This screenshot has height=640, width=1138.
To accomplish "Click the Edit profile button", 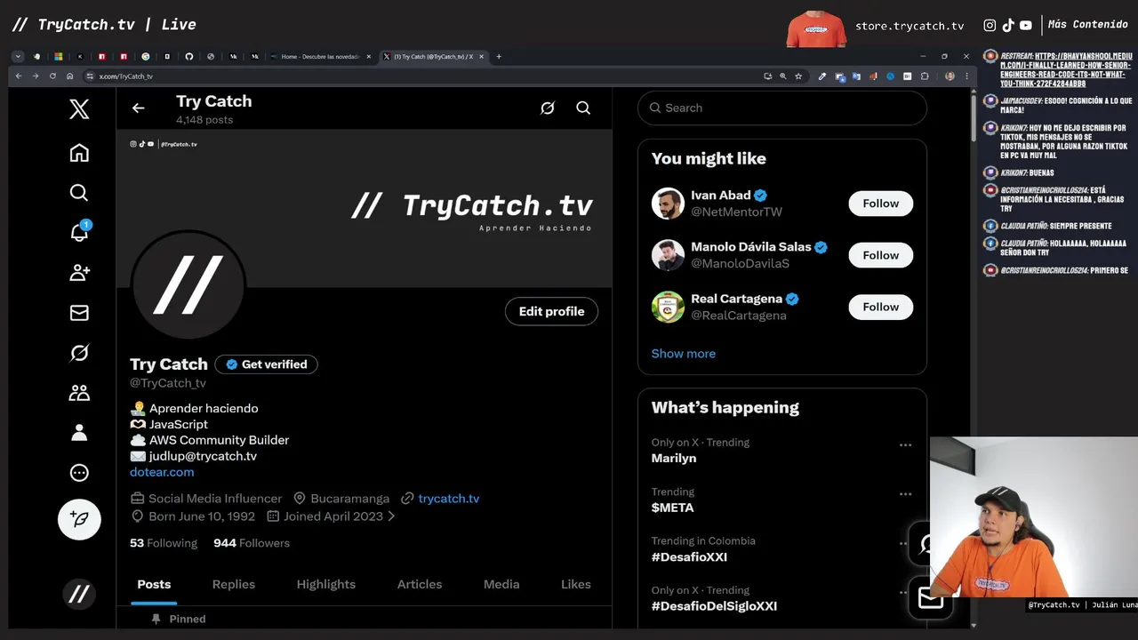I will (x=551, y=311).
